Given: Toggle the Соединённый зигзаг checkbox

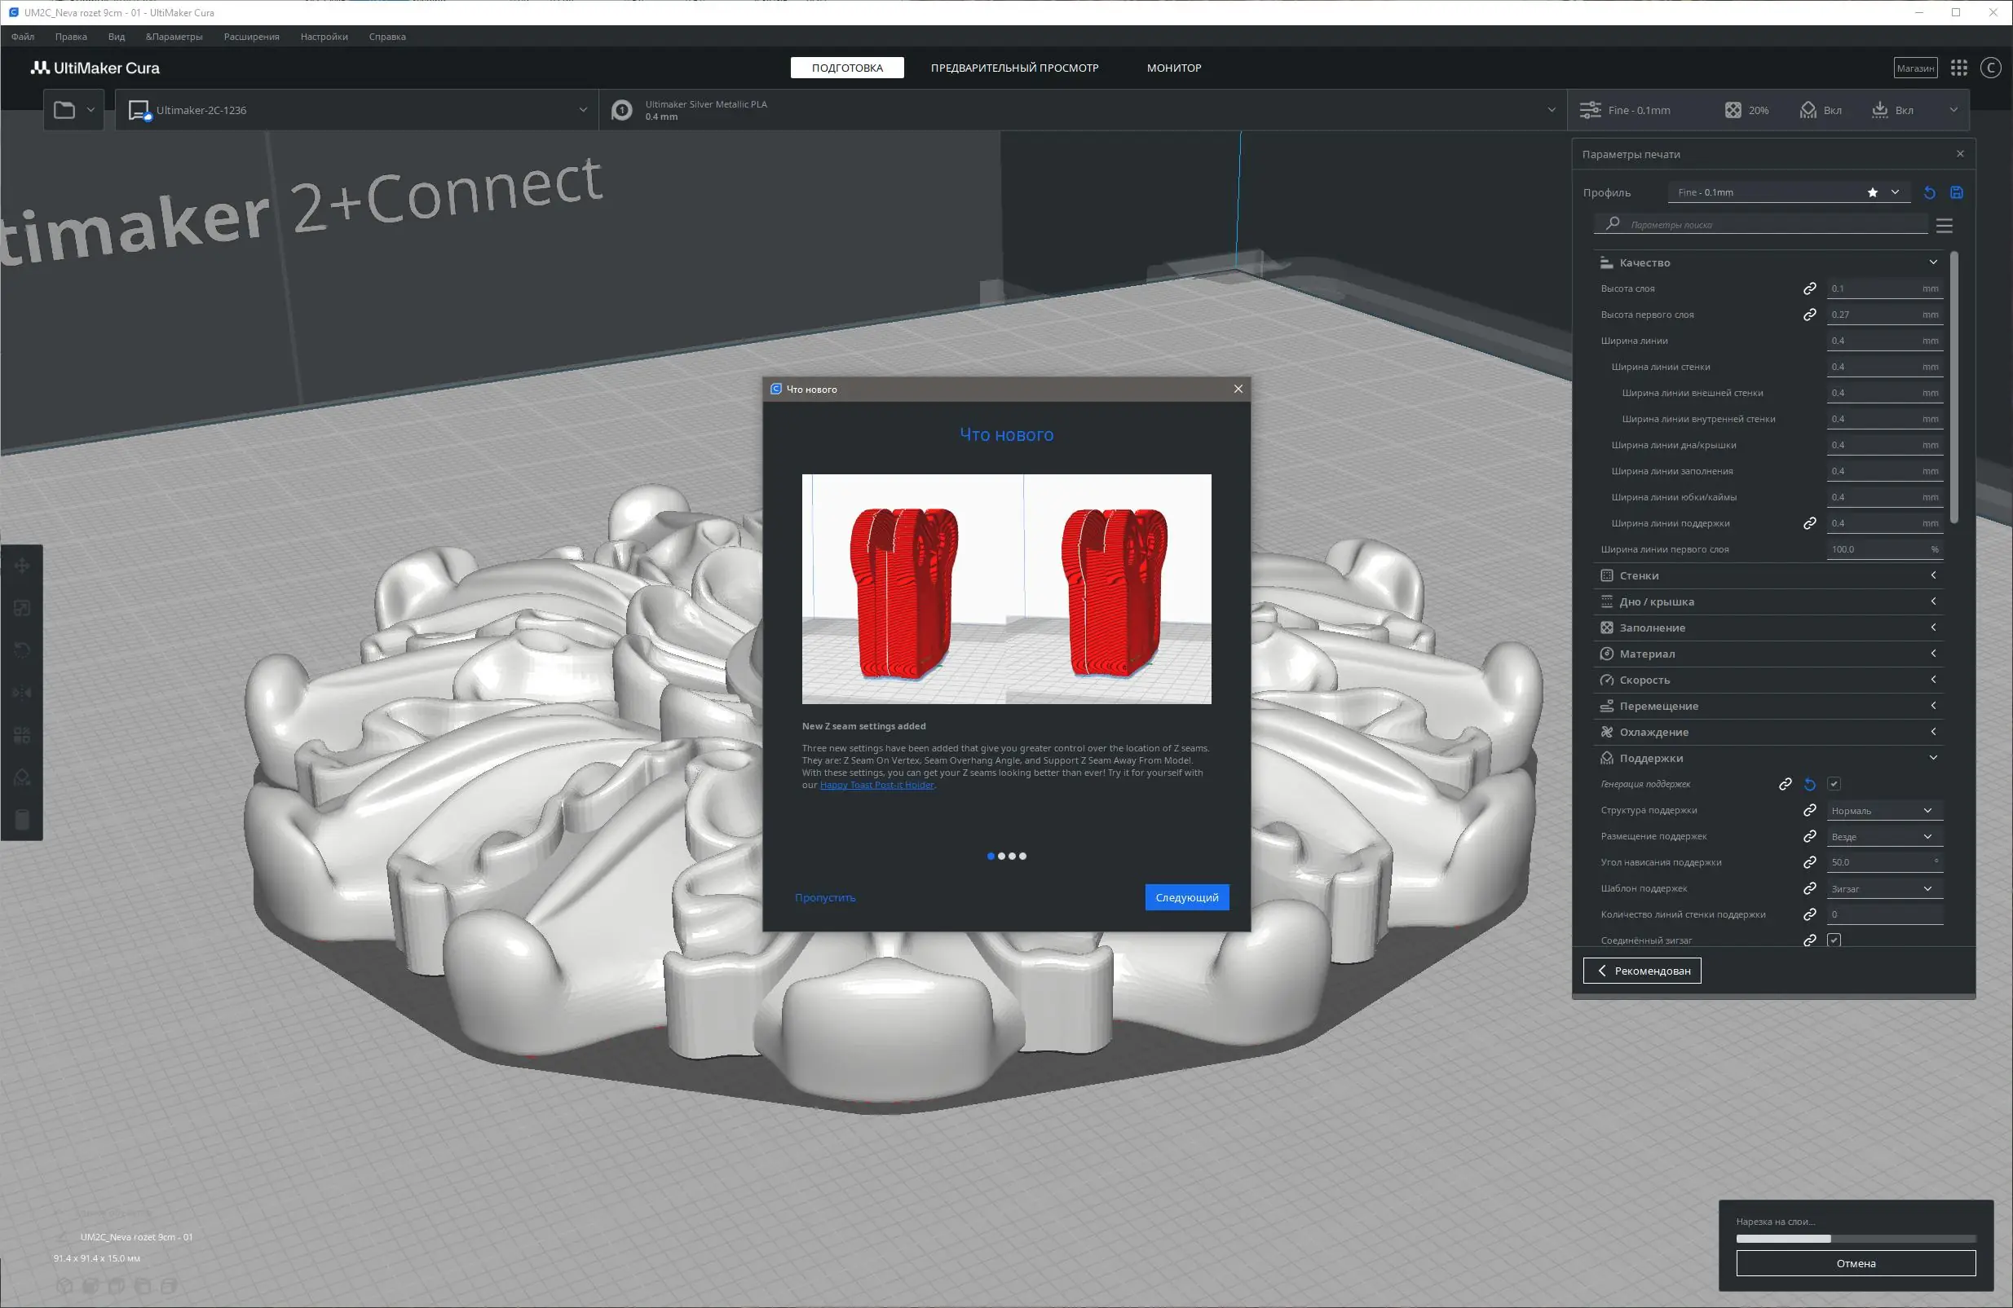Looking at the screenshot, I should (1834, 940).
